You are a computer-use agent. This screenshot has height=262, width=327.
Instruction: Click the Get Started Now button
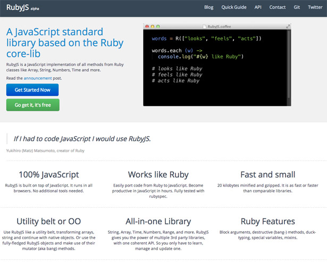point(32,90)
